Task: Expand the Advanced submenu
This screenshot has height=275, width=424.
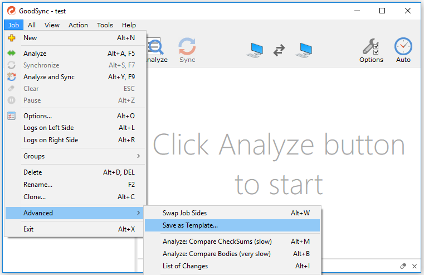Action: (x=75, y=213)
